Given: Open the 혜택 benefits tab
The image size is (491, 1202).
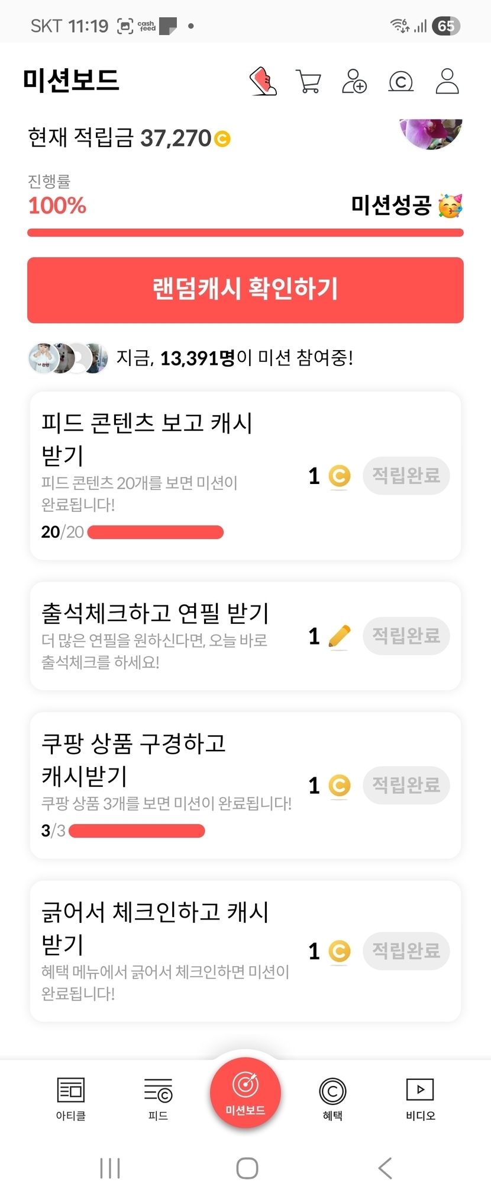Looking at the screenshot, I should tap(332, 1098).
